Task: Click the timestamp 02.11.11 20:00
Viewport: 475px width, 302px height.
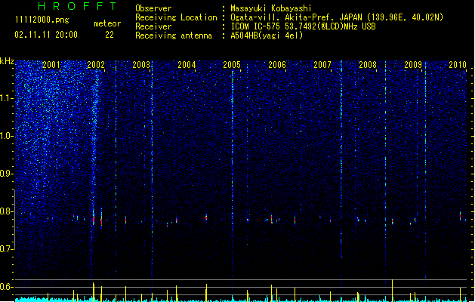Action: (x=46, y=35)
